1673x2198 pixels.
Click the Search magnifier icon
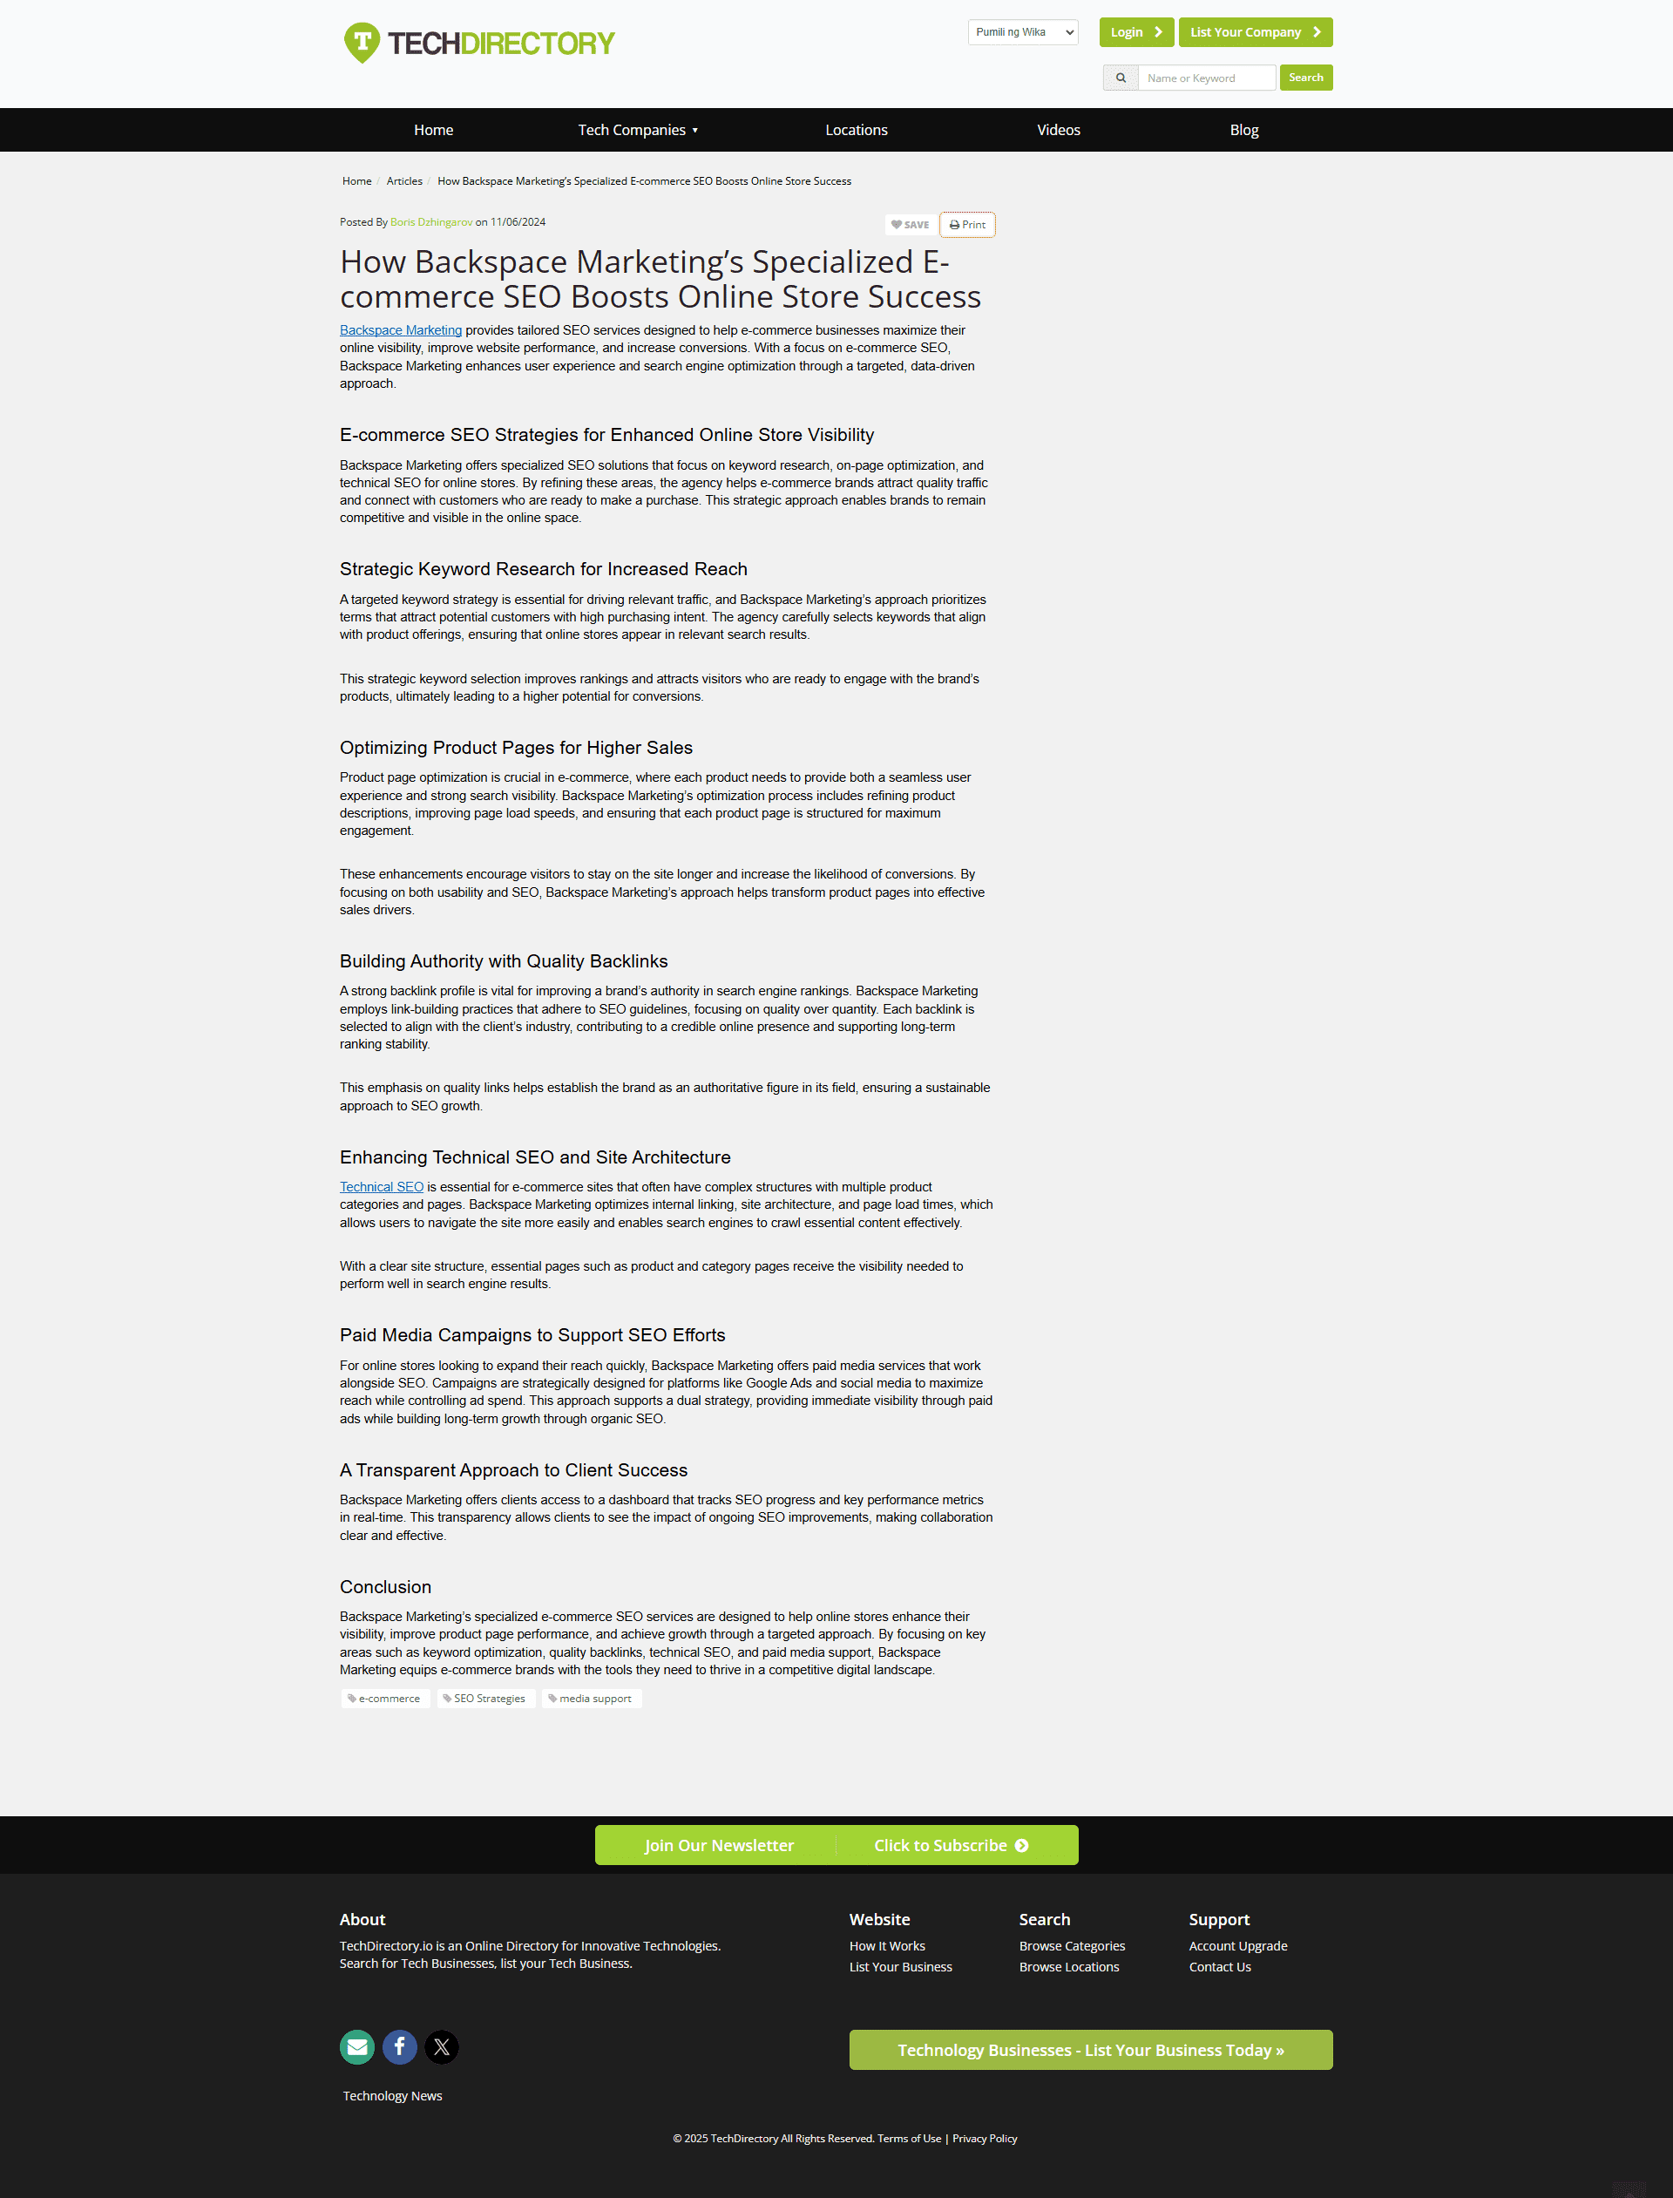pos(1120,78)
